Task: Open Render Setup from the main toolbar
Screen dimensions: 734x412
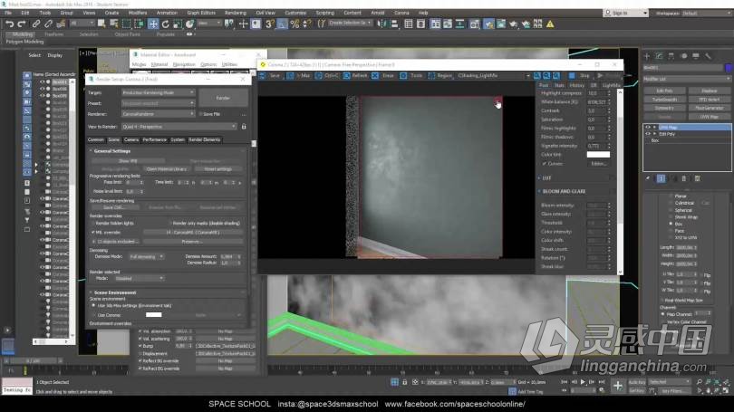Action: pos(488,24)
